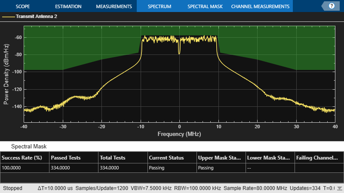Click the Frequency (MHz) axis label
Viewport: 344px width, 193px height.
[x=179, y=134]
